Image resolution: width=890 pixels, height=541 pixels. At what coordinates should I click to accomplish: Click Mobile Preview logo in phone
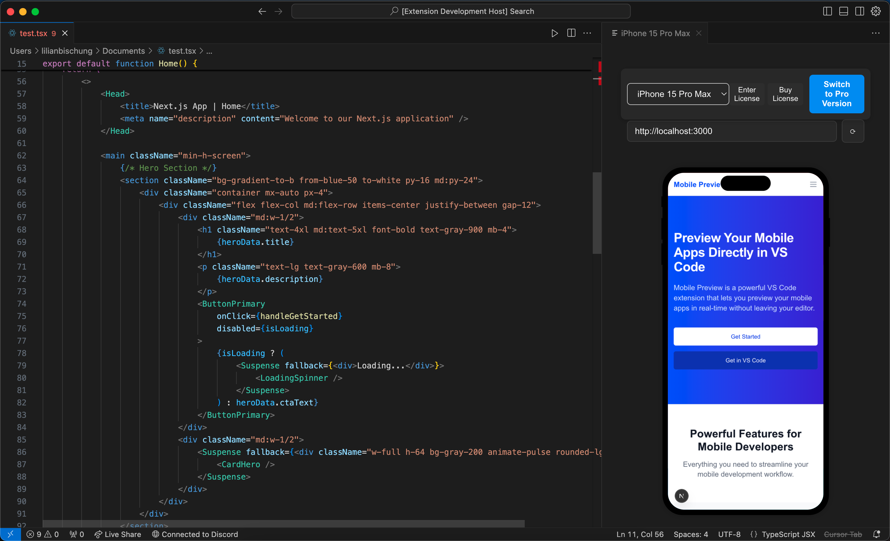click(697, 184)
